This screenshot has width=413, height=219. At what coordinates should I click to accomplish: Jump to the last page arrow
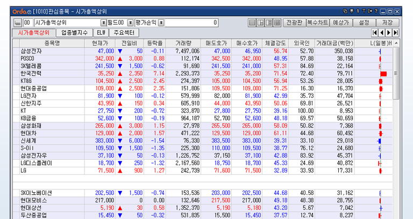click(x=395, y=33)
